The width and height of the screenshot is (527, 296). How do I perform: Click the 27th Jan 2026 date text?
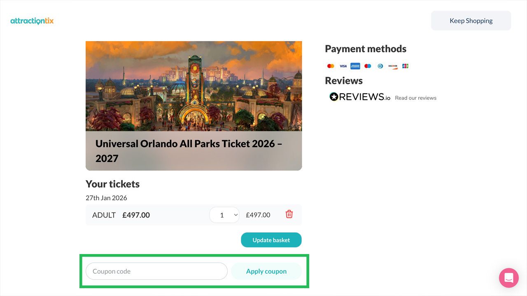click(106, 198)
